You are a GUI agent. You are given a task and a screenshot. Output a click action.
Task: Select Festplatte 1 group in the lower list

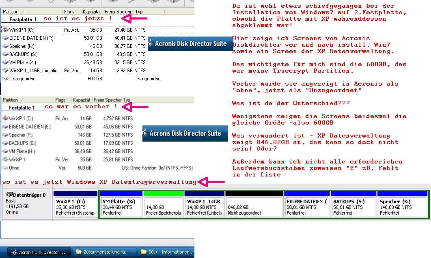tap(22, 108)
